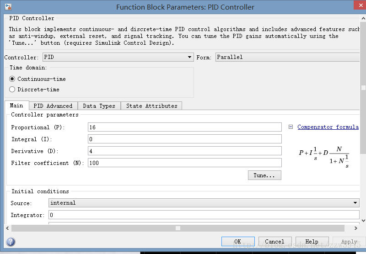
Task: Open the blue help question mark icon
Action: pyautogui.click(x=11, y=242)
